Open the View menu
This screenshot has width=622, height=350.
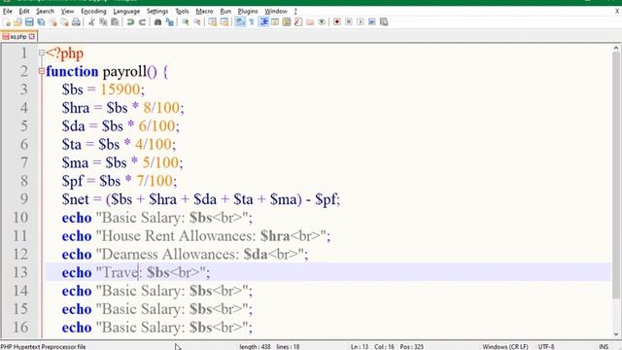[x=67, y=11]
